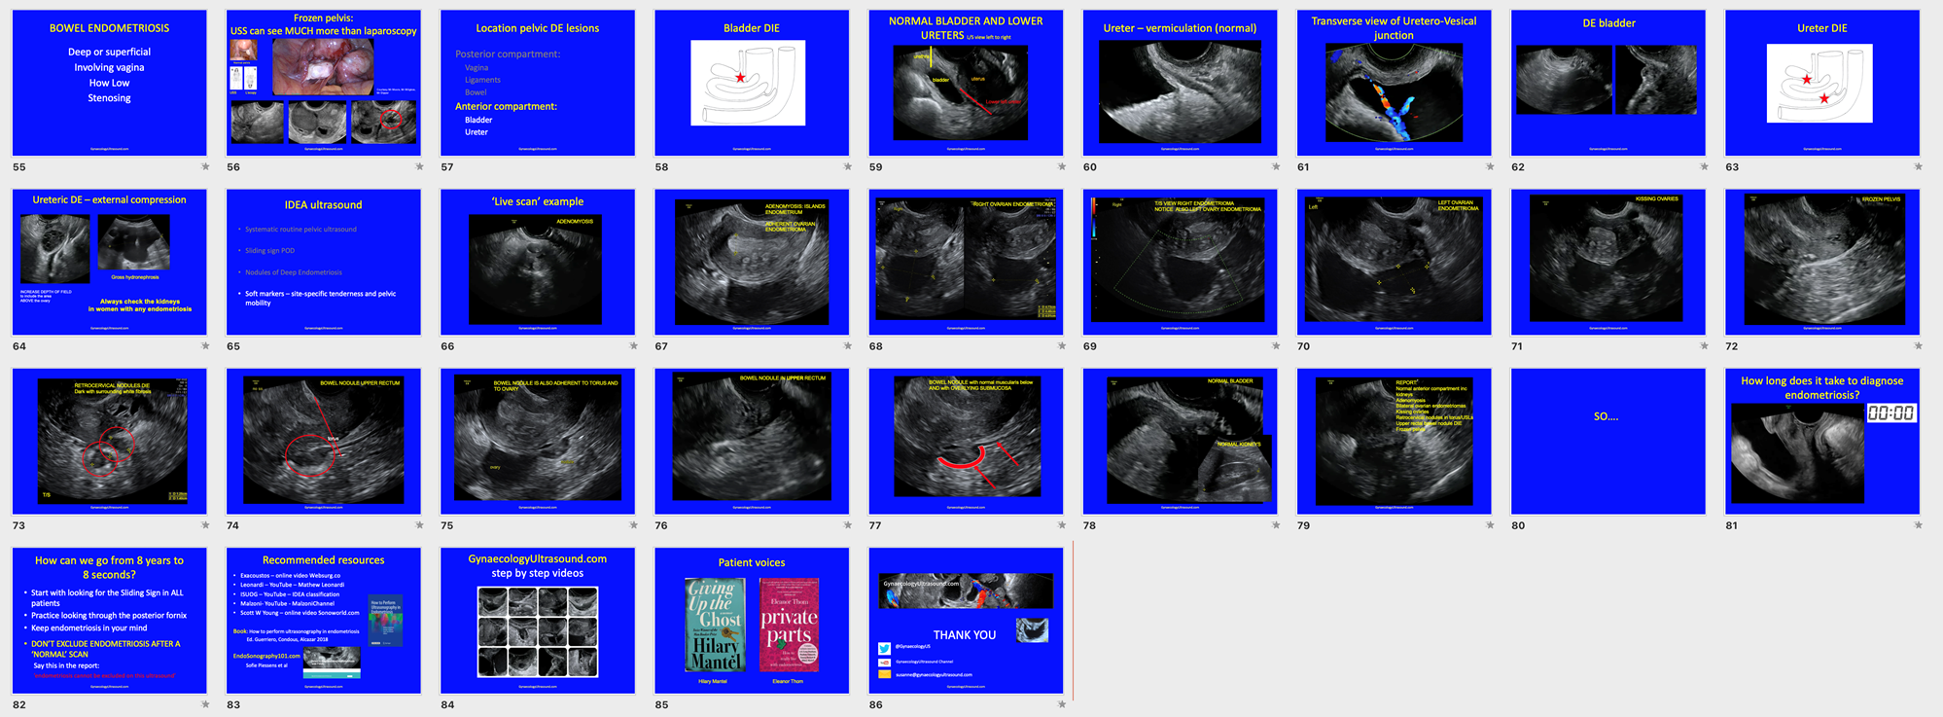Image resolution: width=1943 pixels, height=717 pixels.
Task: Select the 'How long does it take' slide
Action: [x=1821, y=441]
